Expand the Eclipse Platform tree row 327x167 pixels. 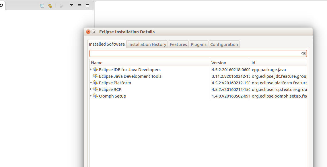point(91,83)
